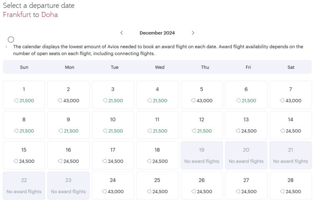Click Avios icon on December 13 price
Image resolution: width=313 pixels, height=201 pixels.
[238, 131]
